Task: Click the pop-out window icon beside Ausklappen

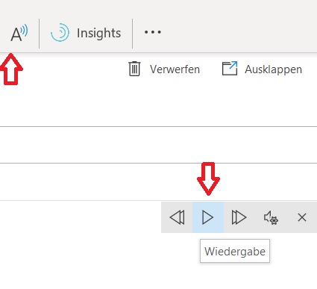Action: tap(230, 68)
